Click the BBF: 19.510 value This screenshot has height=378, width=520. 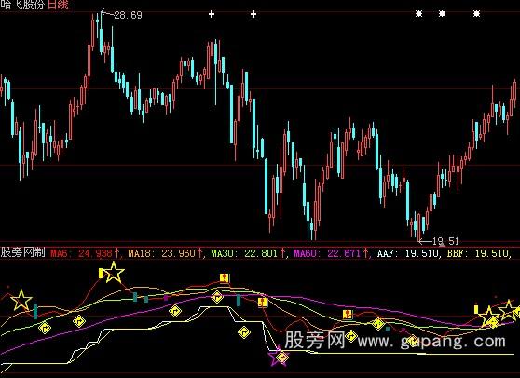(478, 253)
